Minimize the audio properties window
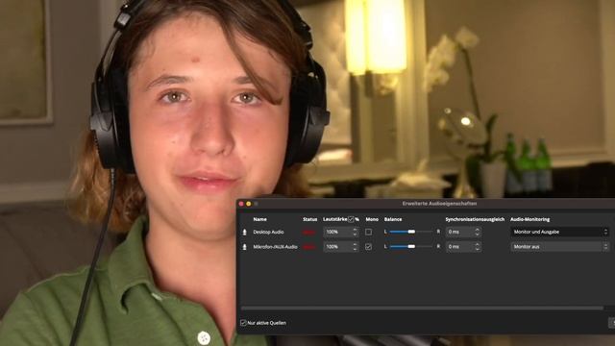Viewport: 615px width, 346px height. point(249,204)
